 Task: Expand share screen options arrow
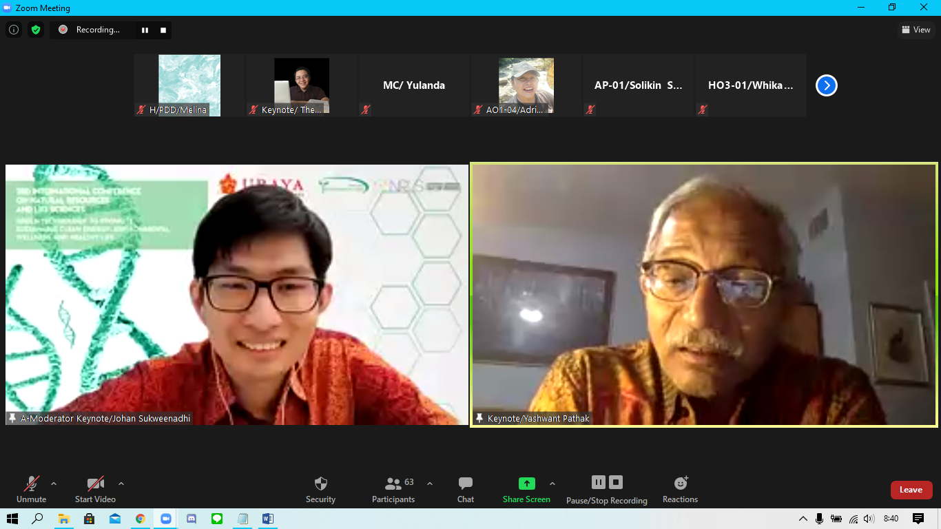tap(552, 484)
